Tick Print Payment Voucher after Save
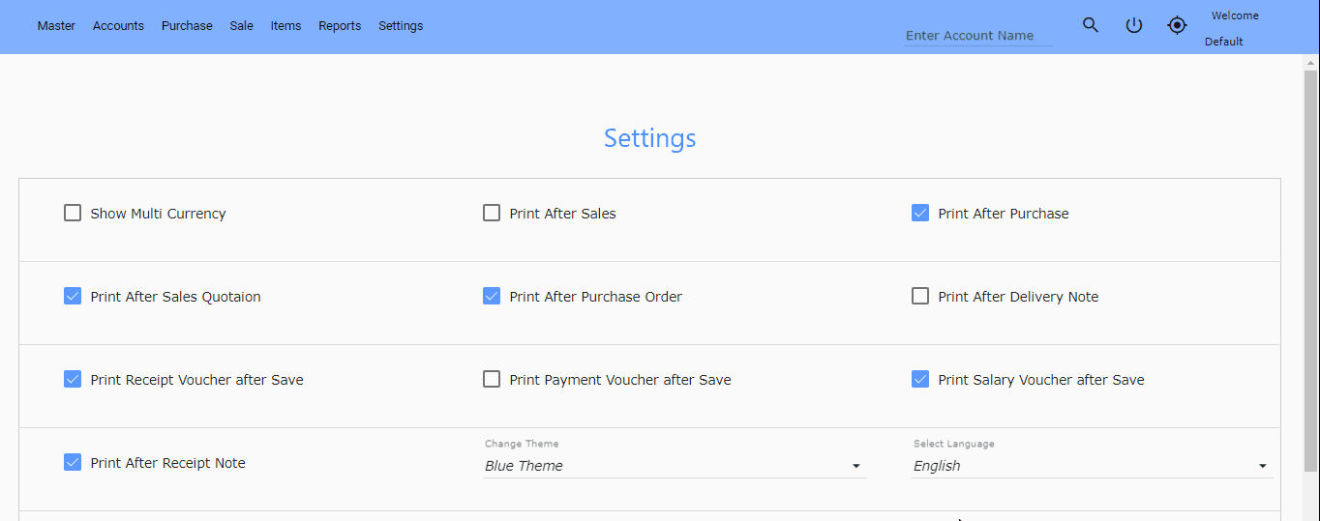Screen dimensions: 1320x521 point(492,380)
